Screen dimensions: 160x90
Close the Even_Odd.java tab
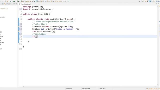pos(31,4)
